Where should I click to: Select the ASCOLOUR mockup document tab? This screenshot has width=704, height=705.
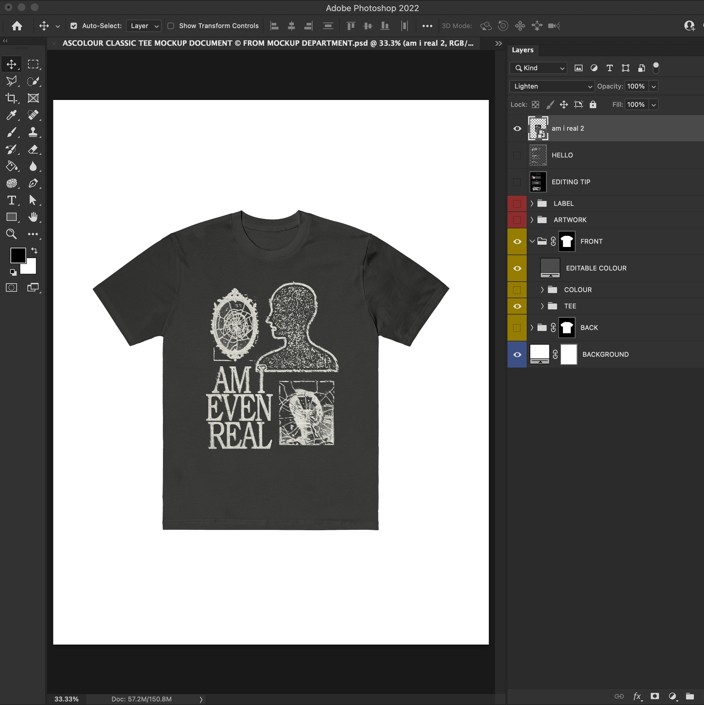(x=267, y=43)
